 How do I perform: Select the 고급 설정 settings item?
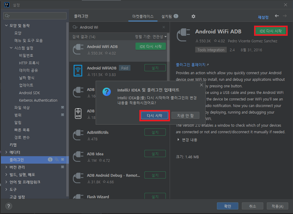coord(17,197)
